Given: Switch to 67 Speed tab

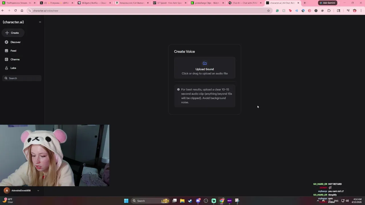Looking at the screenshot, I should pyautogui.click(x=169, y=3).
